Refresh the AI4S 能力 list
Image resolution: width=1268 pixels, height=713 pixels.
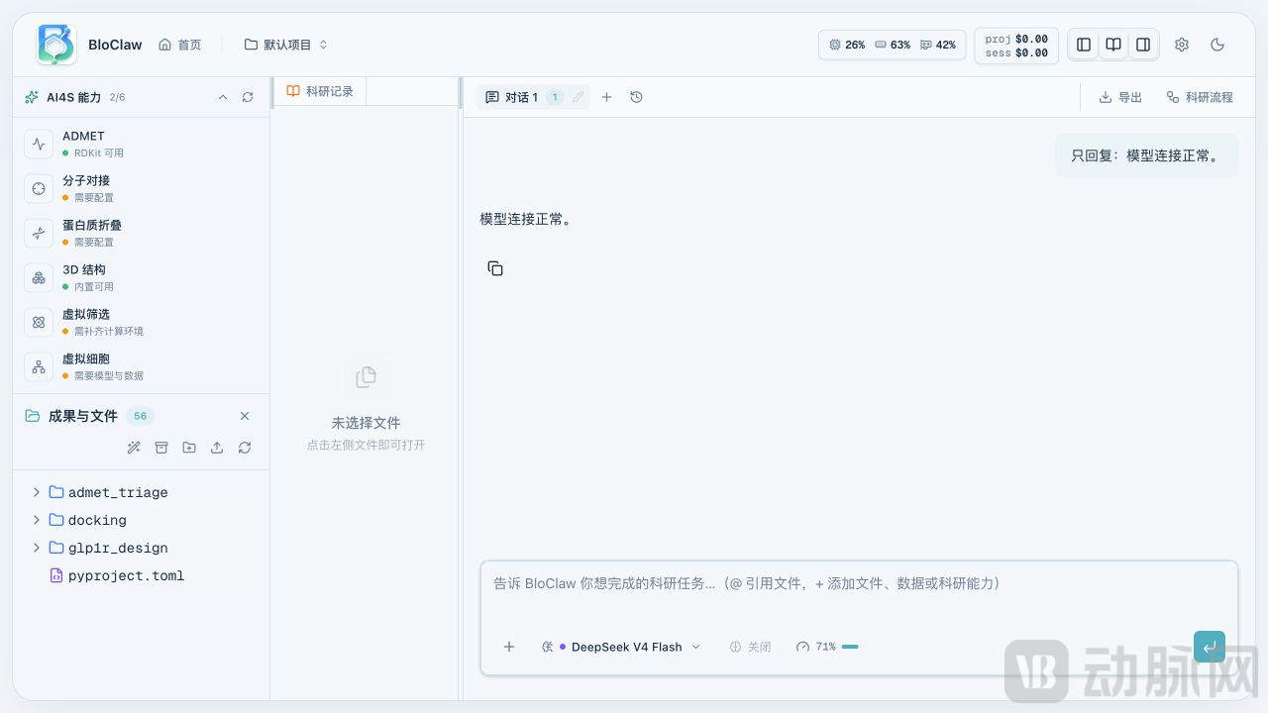248,97
